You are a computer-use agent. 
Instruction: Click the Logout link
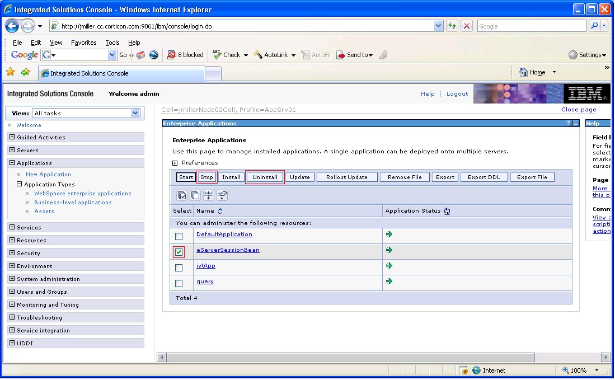[457, 94]
